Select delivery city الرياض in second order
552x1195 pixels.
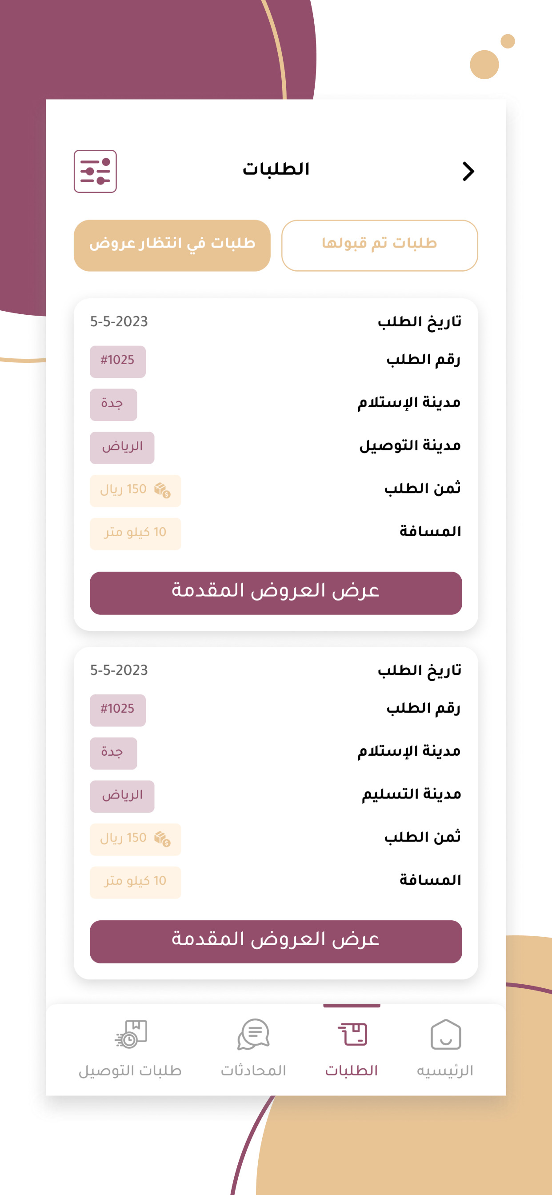coord(122,796)
